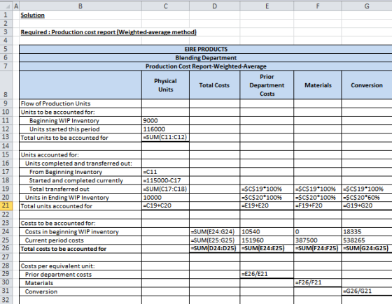Click the cell containing 18335
The width and height of the screenshot is (392, 304).
(x=367, y=231)
